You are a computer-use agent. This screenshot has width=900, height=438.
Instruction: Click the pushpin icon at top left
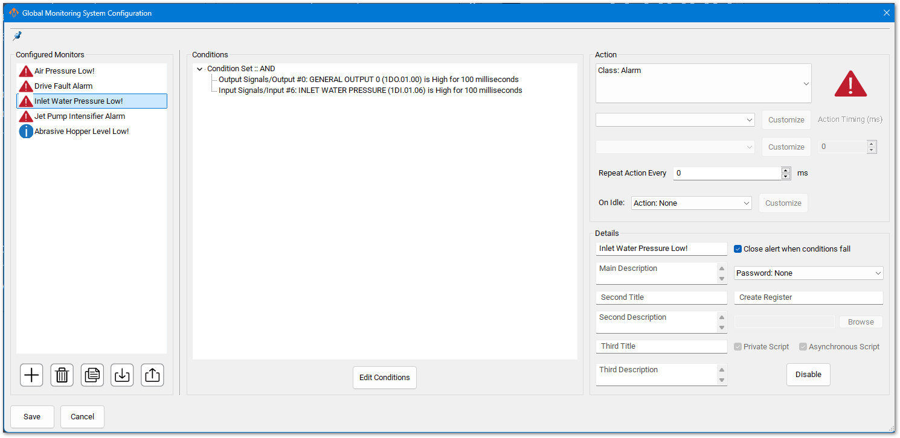pyautogui.click(x=17, y=36)
